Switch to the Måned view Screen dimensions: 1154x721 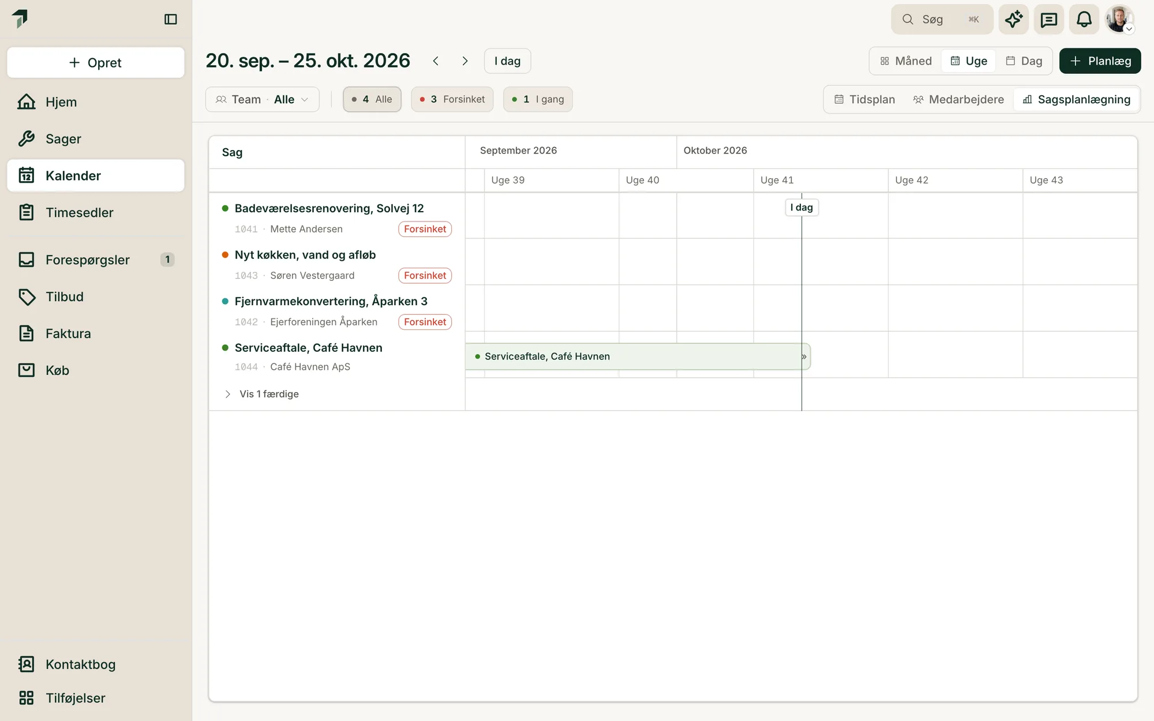906,61
